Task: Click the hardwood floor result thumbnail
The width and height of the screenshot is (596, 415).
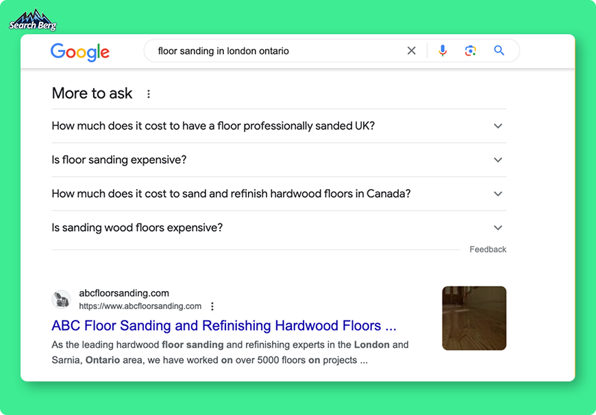Action: click(474, 318)
